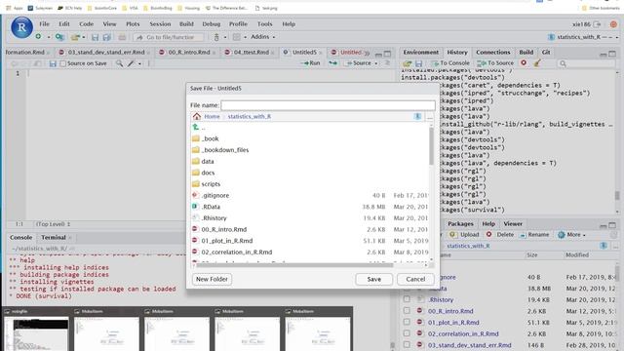Check the box for 03_stand_dev_stand_err.Rmd in Files pane
This screenshot has height=351, width=624.
[407, 344]
